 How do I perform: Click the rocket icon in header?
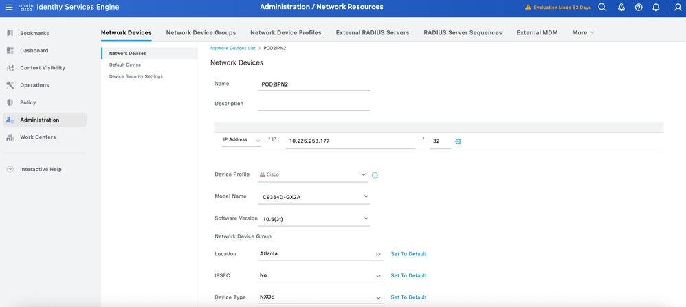tap(621, 8)
